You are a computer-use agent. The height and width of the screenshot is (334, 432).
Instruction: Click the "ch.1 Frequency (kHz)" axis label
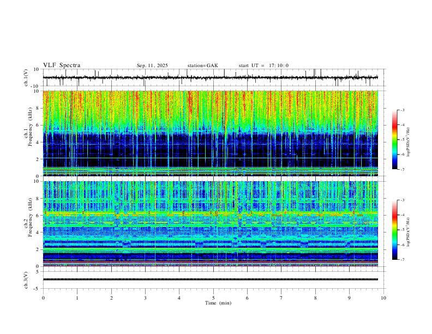28,127
